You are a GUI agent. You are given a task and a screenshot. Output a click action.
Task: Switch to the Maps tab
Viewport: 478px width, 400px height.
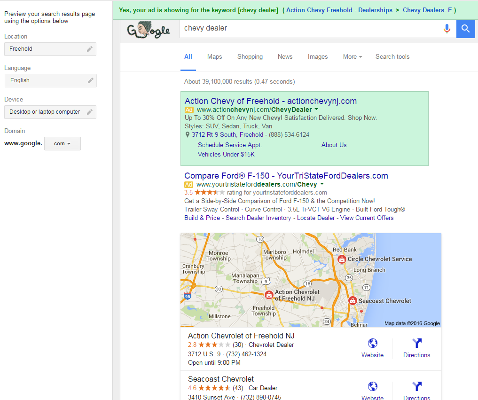[x=214, y=57]
